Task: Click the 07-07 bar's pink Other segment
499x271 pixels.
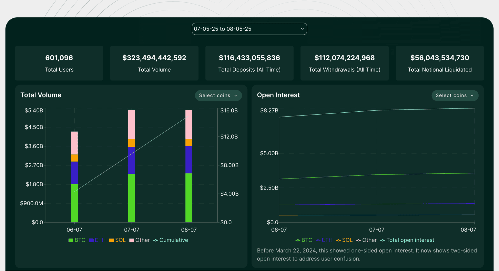Action: click(132, 124)
